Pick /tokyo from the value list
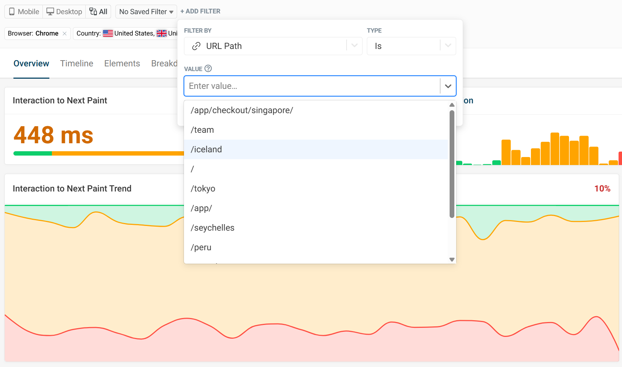622x367 pixels. coord(203,189)
